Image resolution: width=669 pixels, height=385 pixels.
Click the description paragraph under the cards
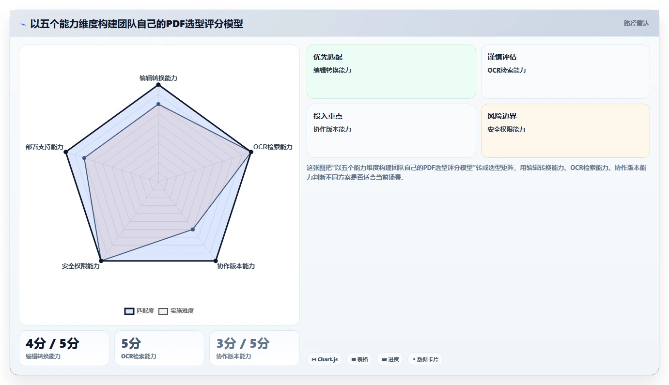476,172
